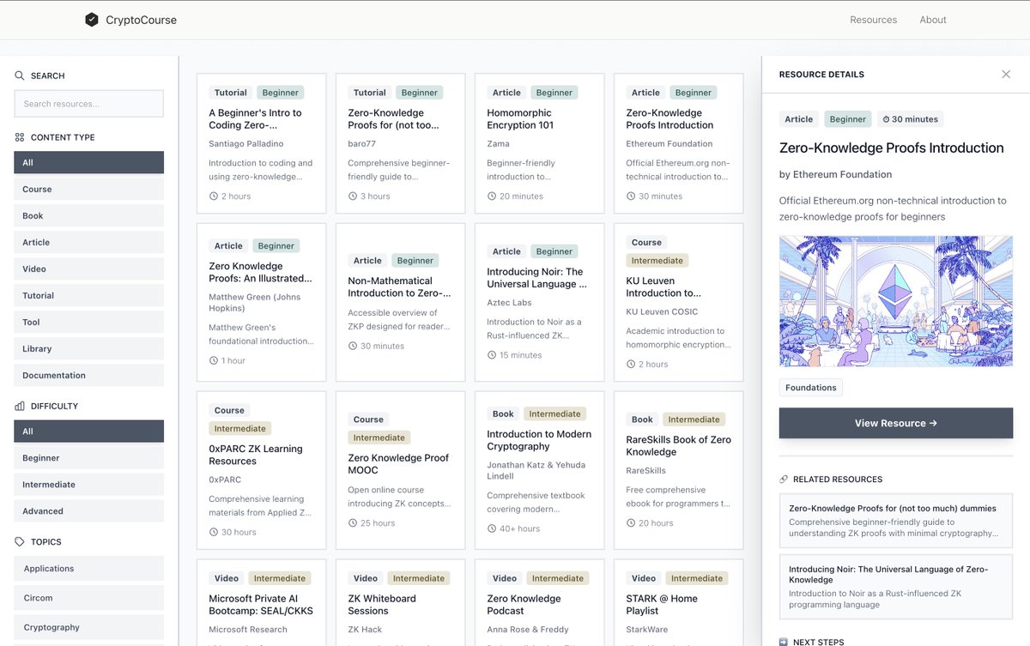
Task: Open Introduction to Modern Cryptography card
Action: coord(539,470)
